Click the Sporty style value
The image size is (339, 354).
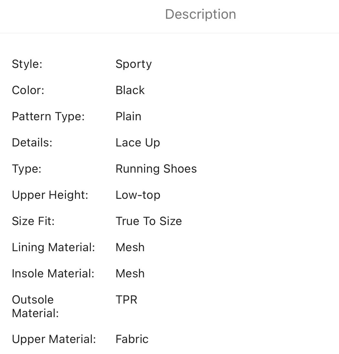133,64
